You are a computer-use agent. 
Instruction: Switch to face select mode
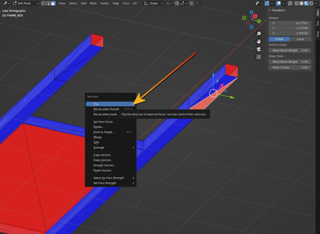pyautogui.click(x=53, y=3)
